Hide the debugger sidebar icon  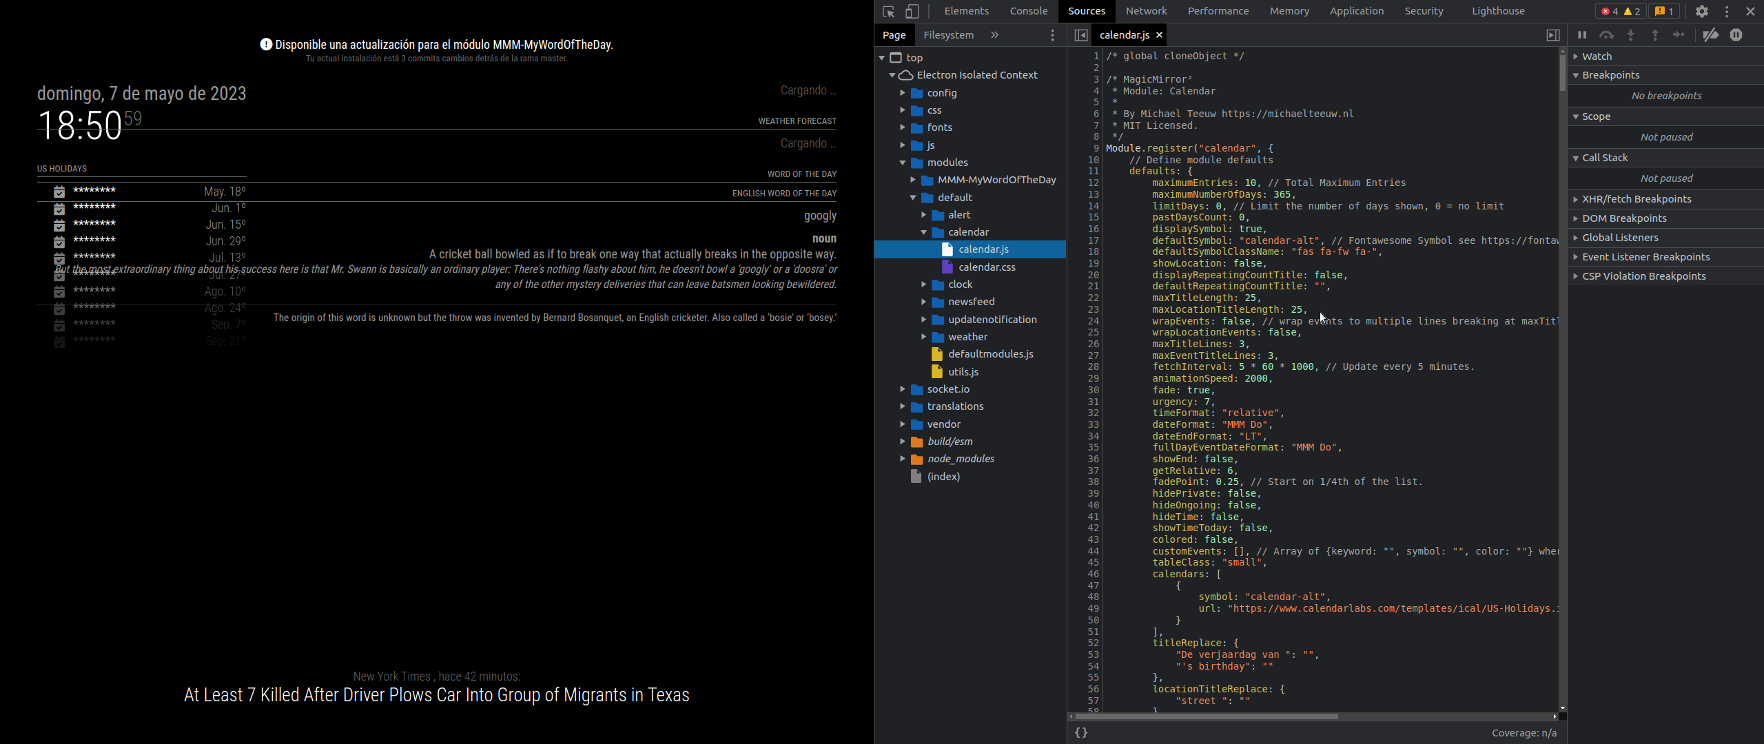click(1552, 35)
